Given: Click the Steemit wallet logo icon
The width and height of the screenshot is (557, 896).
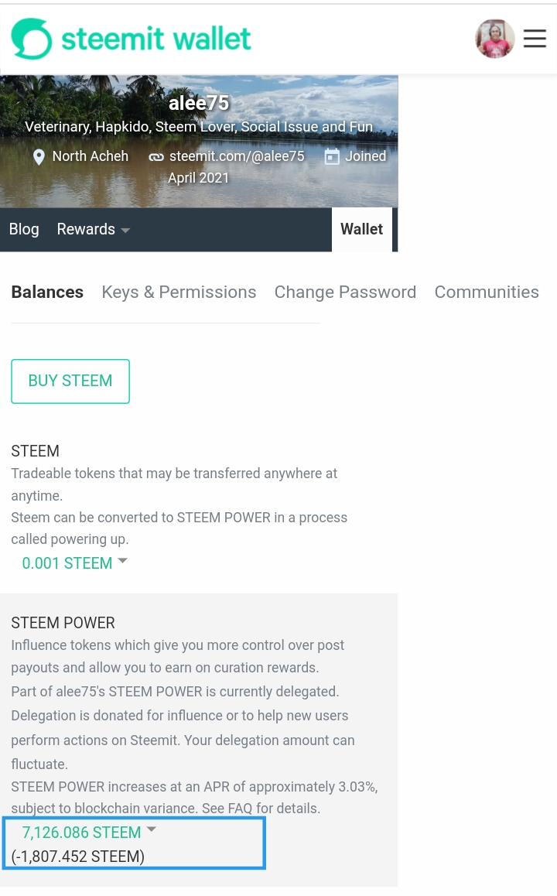Looking at the screenshot, I should click(32, 39).
